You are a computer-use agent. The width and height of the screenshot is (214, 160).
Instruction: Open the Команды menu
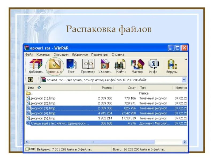coord(43,55)
